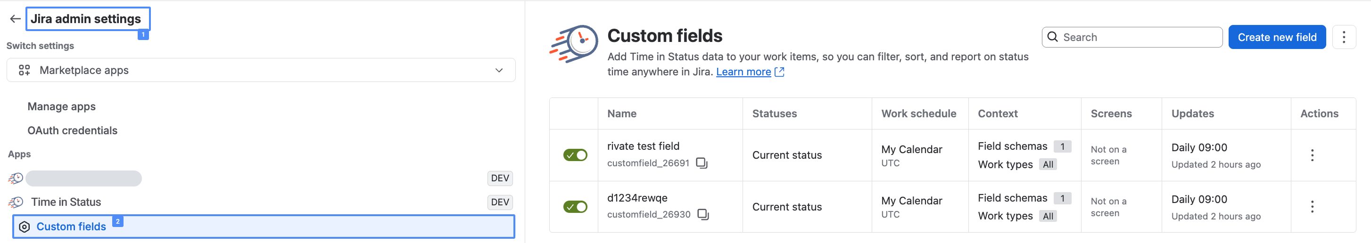1371x243 pixels.
Task: Disable the d1234rewqe field toggle
Action: [575, 207]
